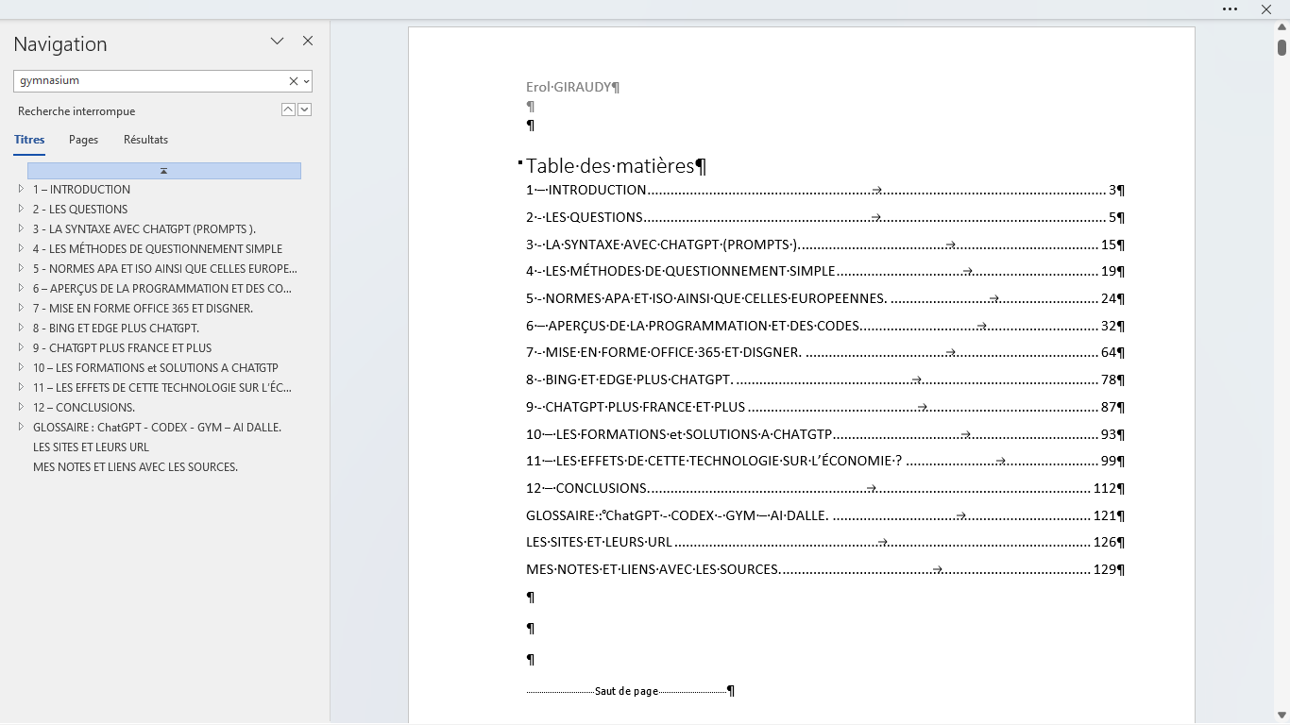Clear the gymnasium search text
The image size is (1290, 725).
click(x=293, y=81)
